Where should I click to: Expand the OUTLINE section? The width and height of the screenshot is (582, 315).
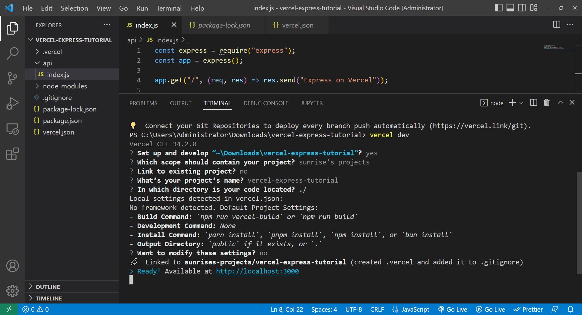click(x=72, y=287)
